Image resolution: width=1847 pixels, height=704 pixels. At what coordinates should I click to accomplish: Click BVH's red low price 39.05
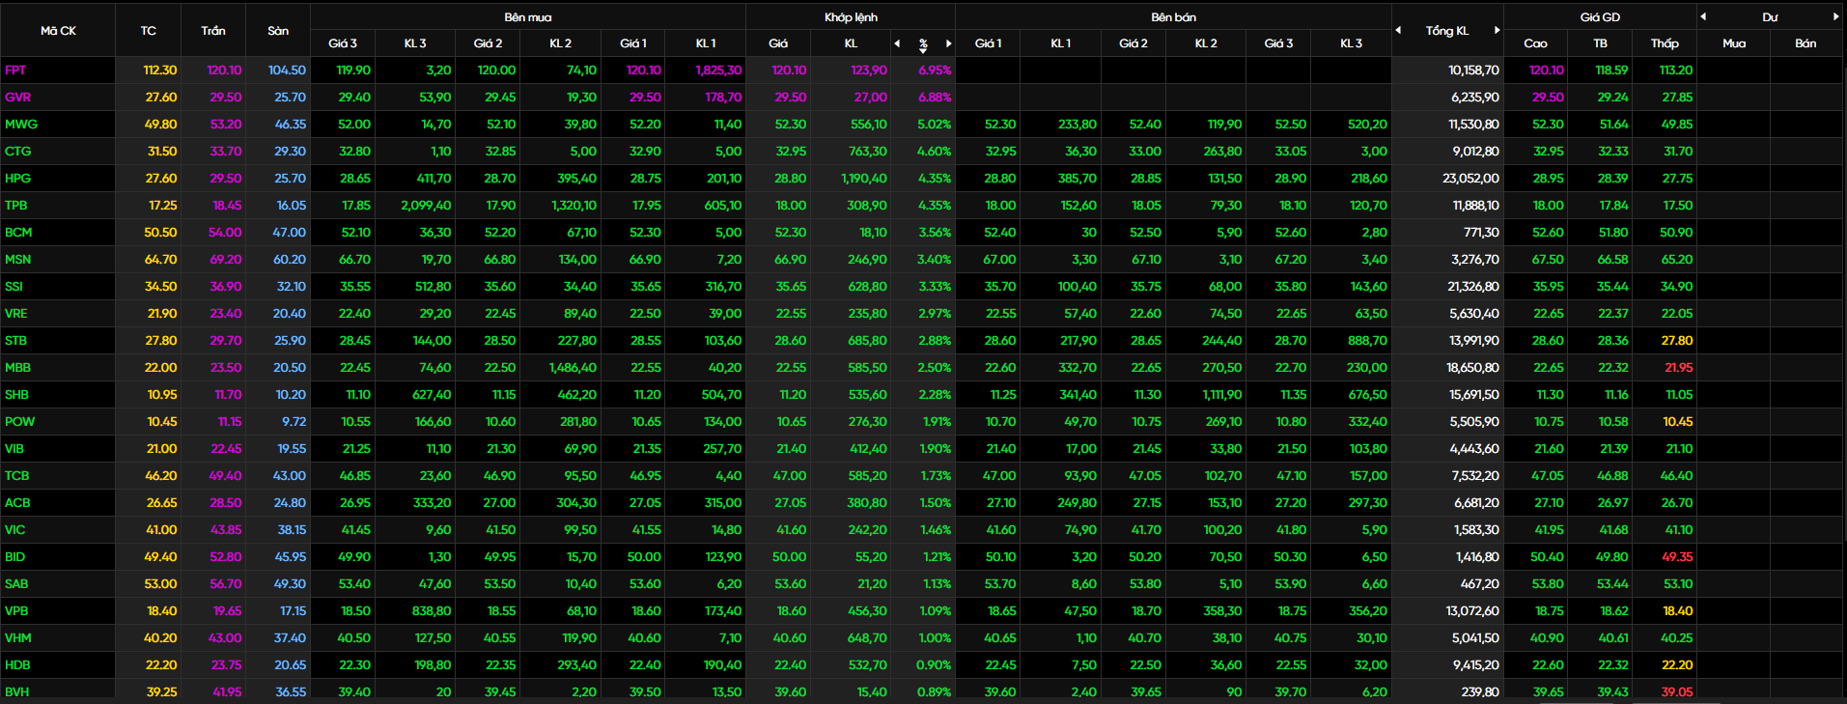[x=1677, y=692]
